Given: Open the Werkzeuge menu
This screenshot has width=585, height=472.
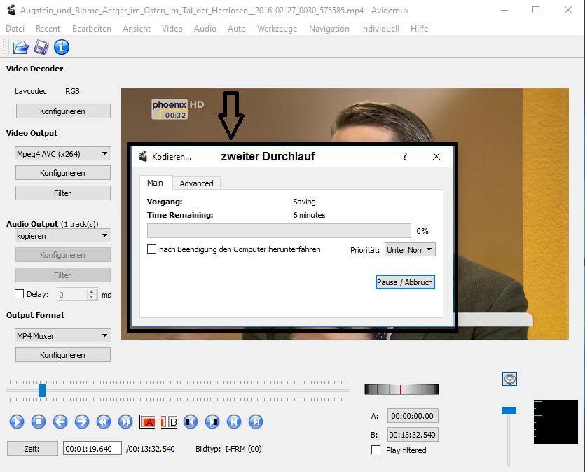Looking at the screenshot, I should pyautogui.click(x=277, y=29).
